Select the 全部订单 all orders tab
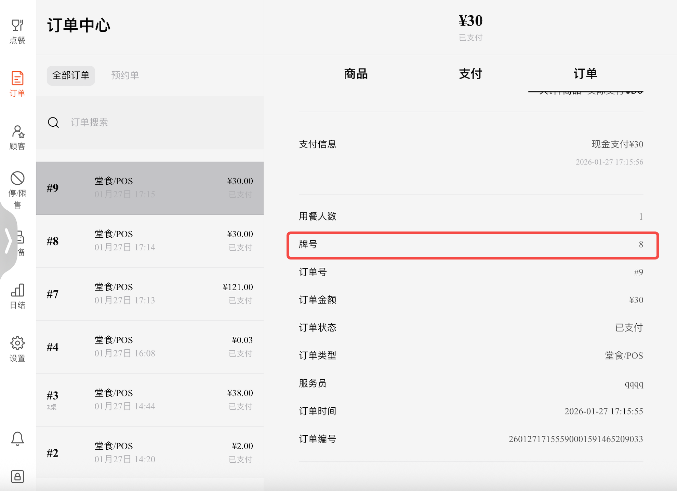The image size is (677, 491). [71, 75]
